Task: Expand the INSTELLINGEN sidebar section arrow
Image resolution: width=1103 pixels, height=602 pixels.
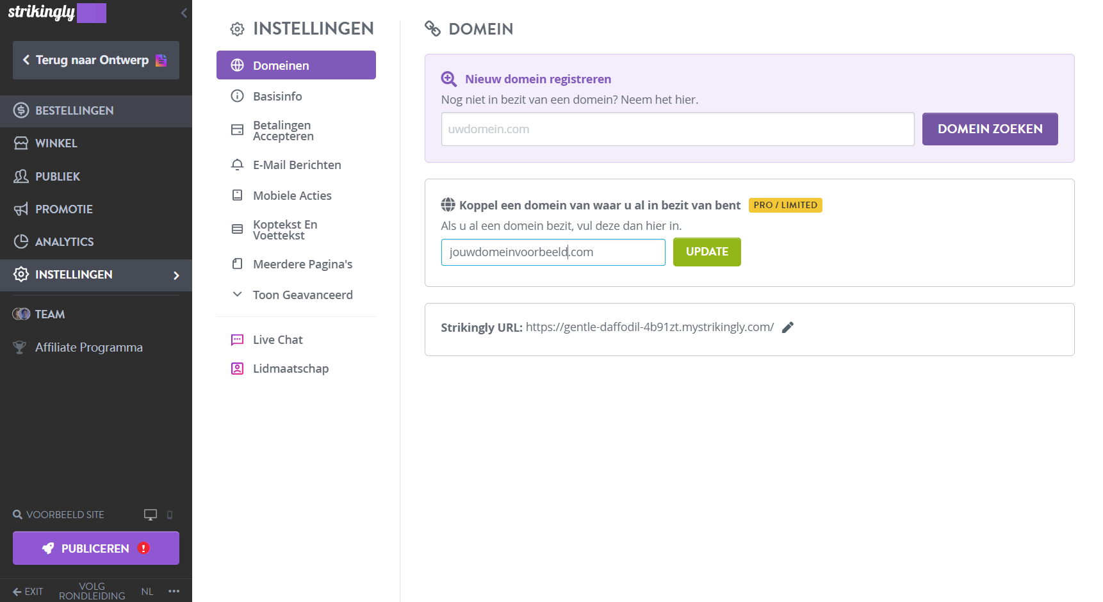Action: click(x=176, y=275)
